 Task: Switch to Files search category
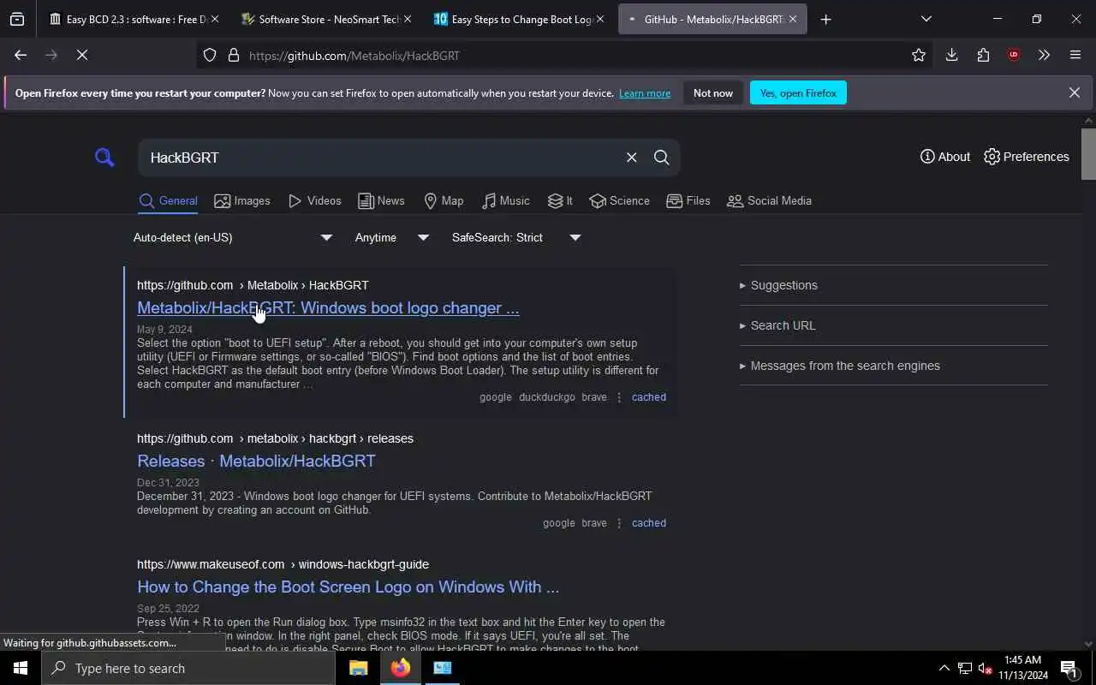click(x=688, y=200)
